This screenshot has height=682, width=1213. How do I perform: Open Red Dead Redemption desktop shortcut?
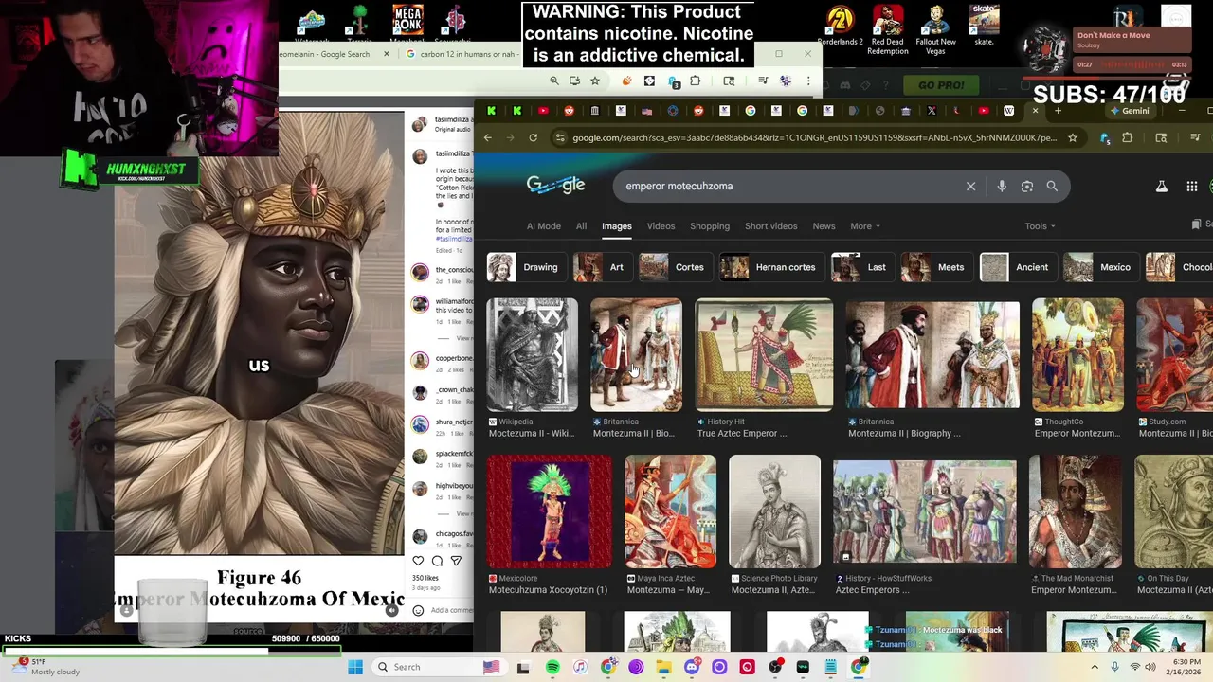888,28
